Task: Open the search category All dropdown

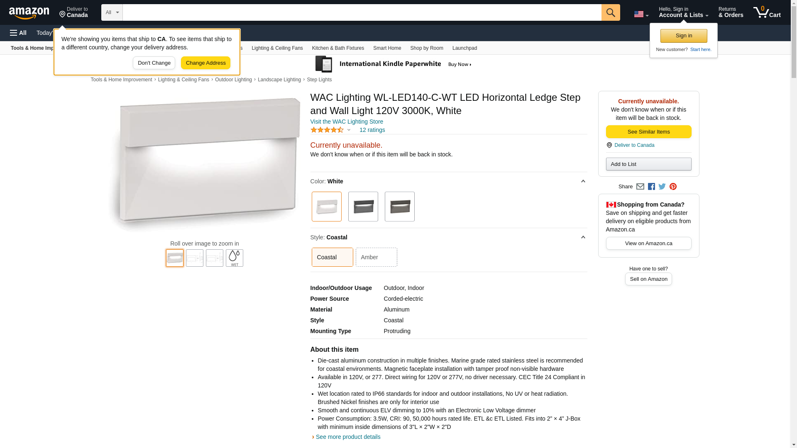Action: [112, 12]
